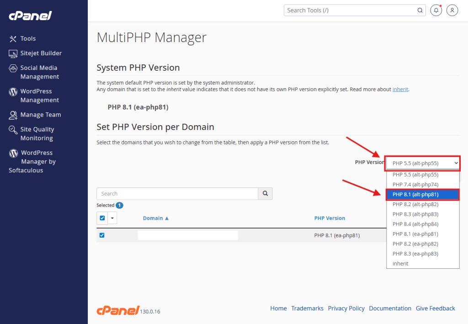The height and width of the screenshot is (324, 468).
Task: Open Social Media Management icon
Action: [x=13, y=68]
